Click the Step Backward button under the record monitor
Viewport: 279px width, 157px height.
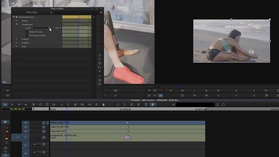(x=206, y=91)
